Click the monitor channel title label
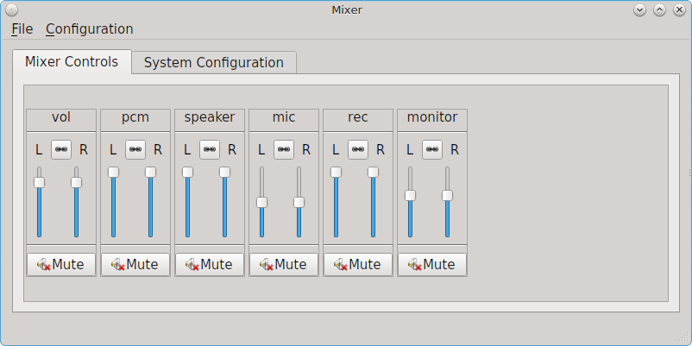Viewport: 692px width, 346px height. click(432, 117)
